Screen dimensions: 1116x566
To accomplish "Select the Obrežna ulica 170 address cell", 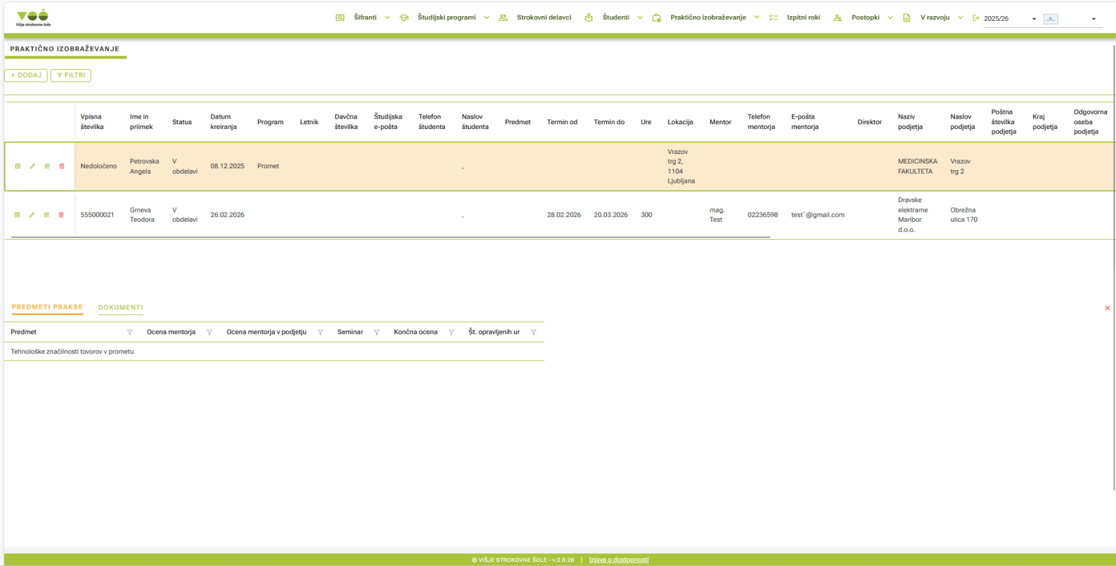I will [963, 215].
